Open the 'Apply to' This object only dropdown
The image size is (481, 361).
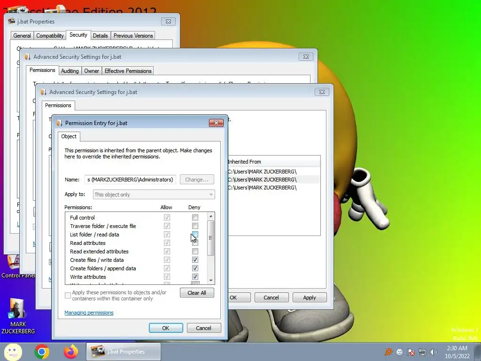pos(154,194)
